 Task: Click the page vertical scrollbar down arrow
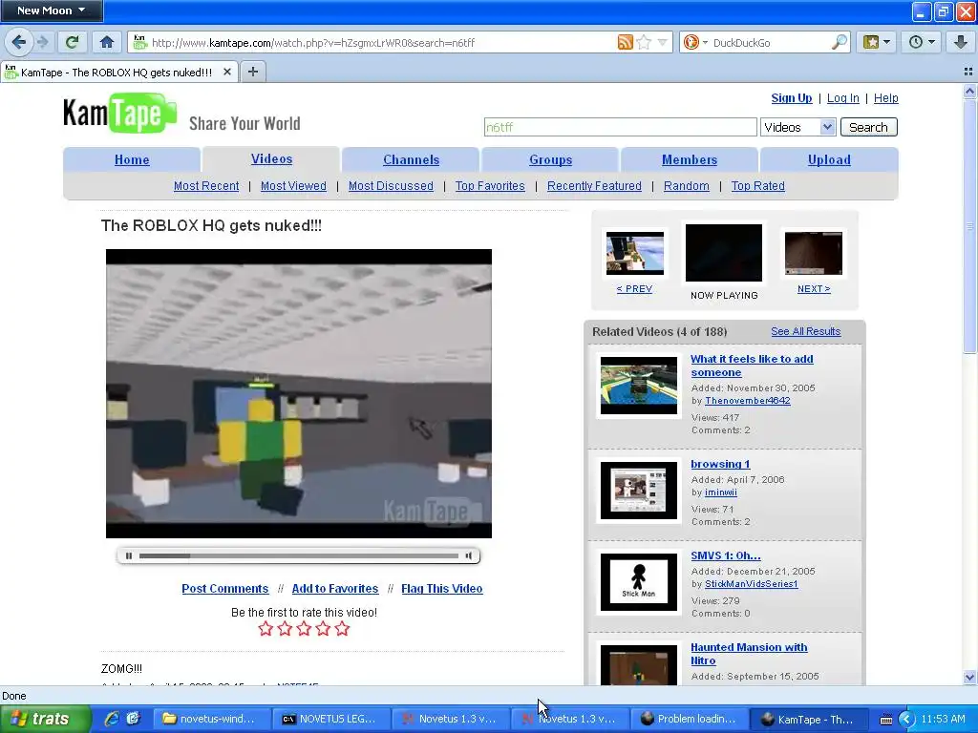pos(969,677)
